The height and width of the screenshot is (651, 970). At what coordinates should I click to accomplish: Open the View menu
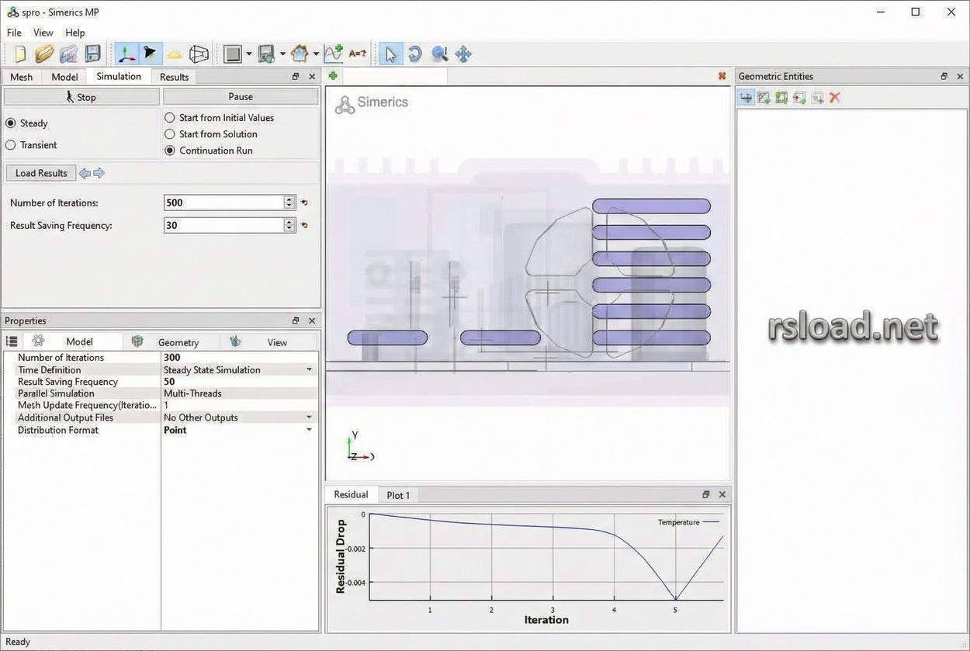point(43,33)
